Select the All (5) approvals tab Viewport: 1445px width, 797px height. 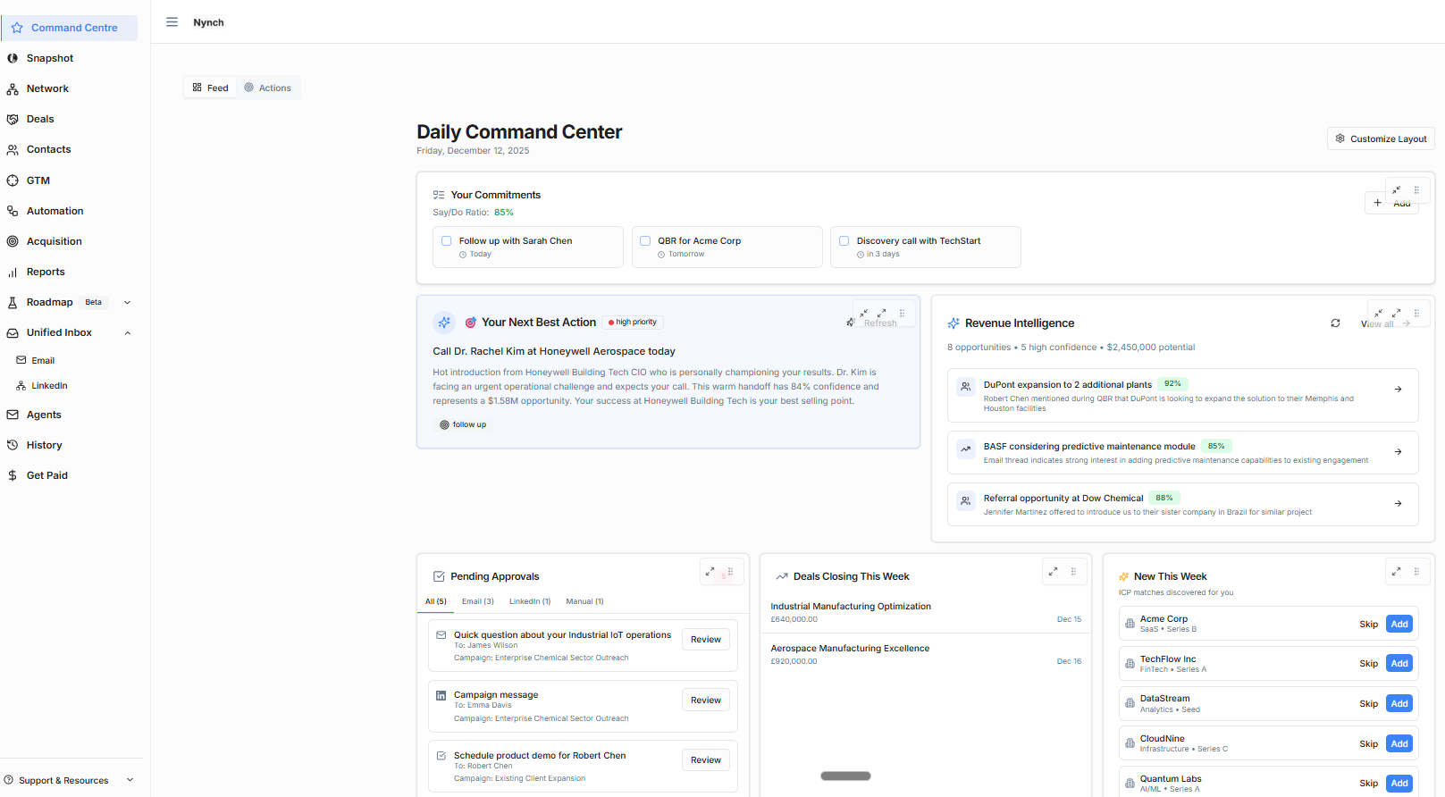click(x=436, y=601)
